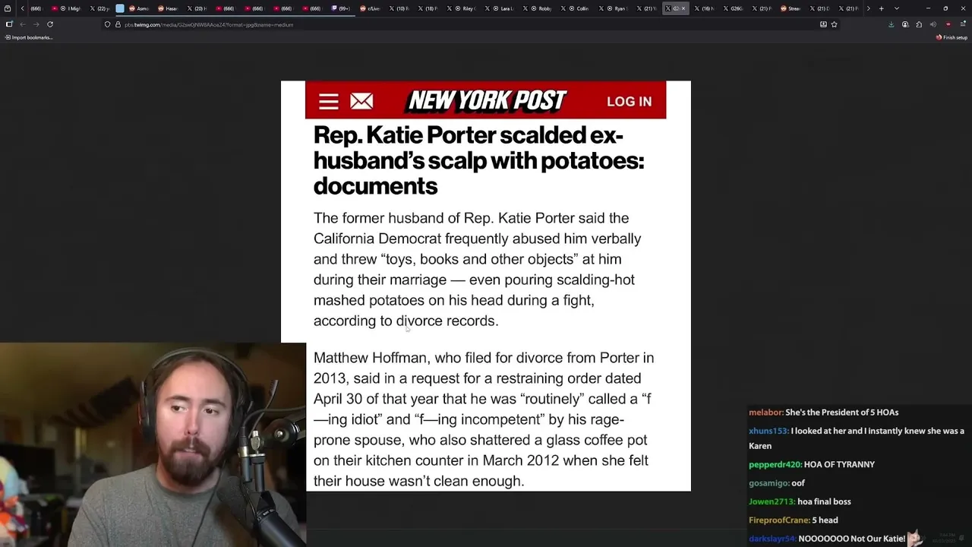Click Import bookmarks in bookmarks bar
972x547 pixels.
tap(29, 37)
